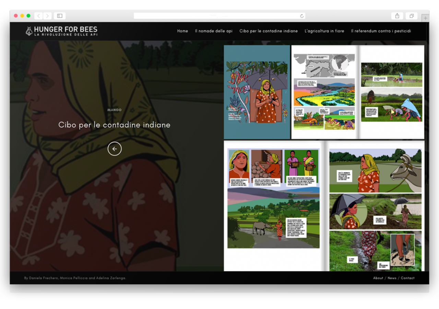Open a new tab with plus button
The image size is (439, 309).
(x=425, y=18)
